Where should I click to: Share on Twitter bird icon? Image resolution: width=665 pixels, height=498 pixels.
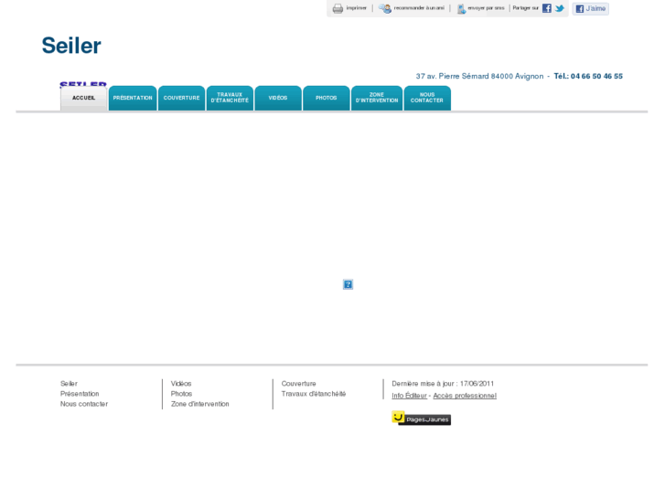tap(560, 8)
